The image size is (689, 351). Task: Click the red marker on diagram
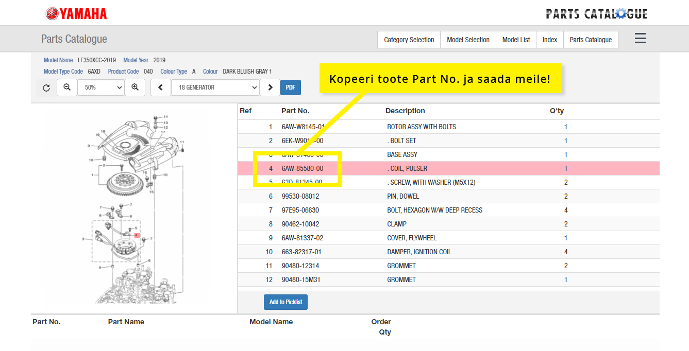click(137, 236)
